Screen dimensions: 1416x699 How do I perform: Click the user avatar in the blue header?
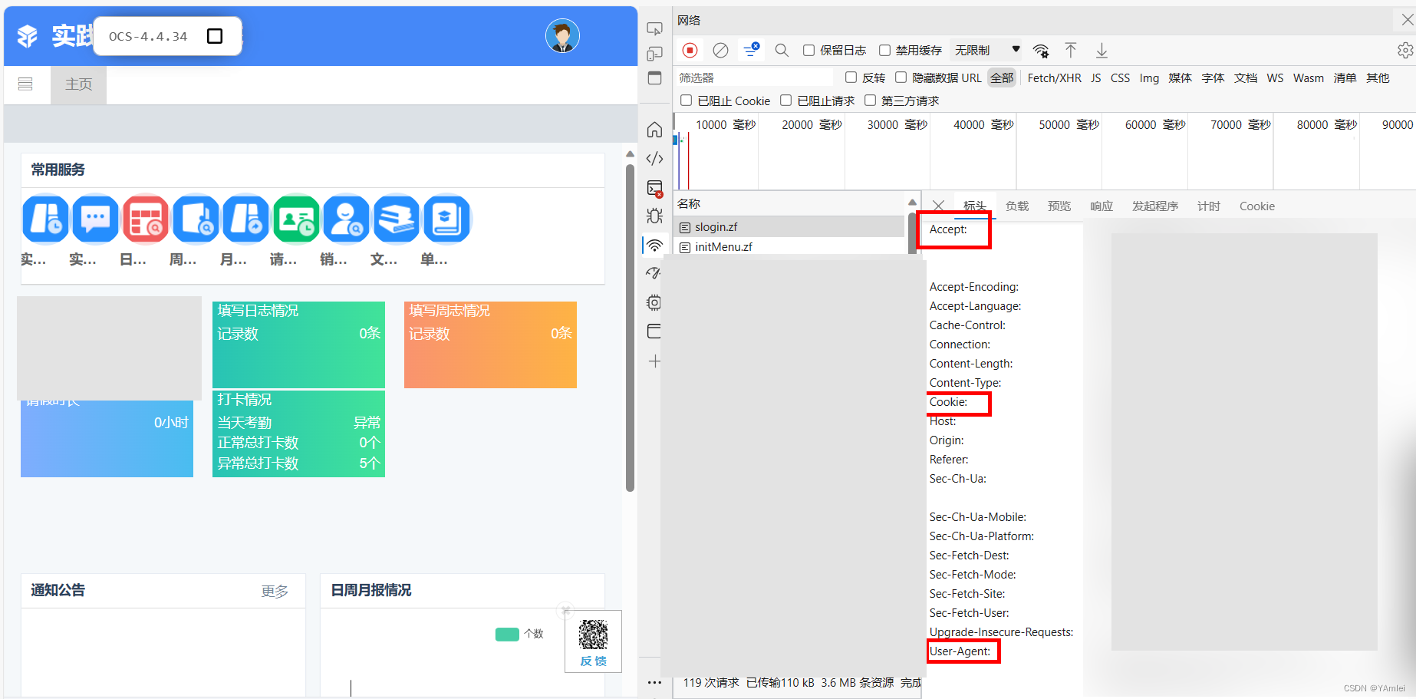(562, 35)
